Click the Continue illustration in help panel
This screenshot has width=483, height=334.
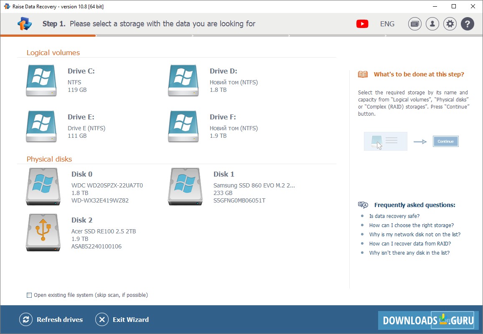pos(445,141)
